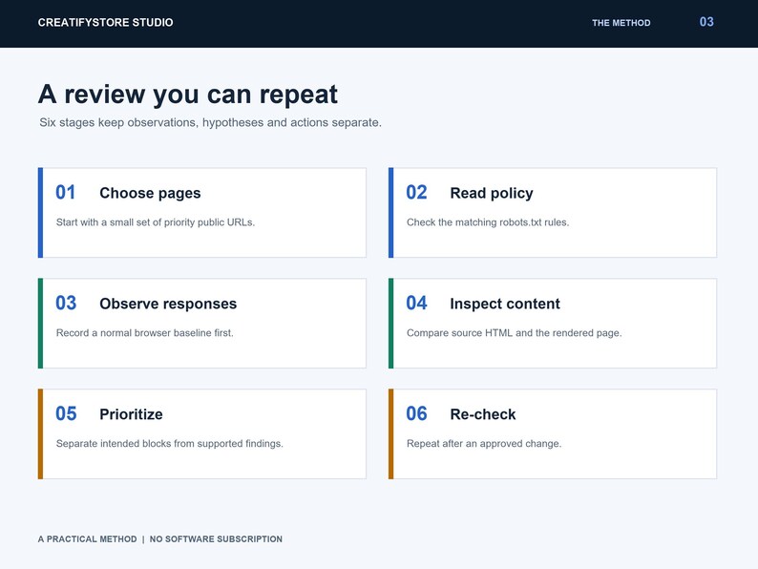Screen dimensions: 758x569
Task: Click 'Start with a small set' description
Action: click(x=156, y=222)
